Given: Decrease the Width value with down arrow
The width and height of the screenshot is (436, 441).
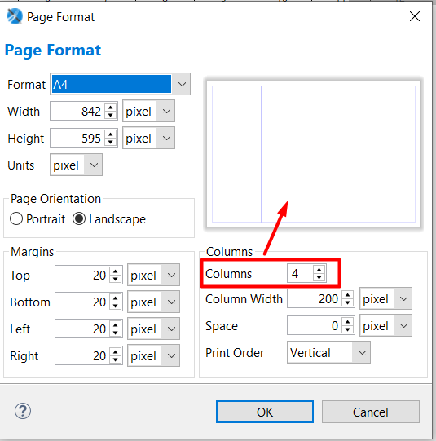Looking at the screenshot, I should coord(111,115).
